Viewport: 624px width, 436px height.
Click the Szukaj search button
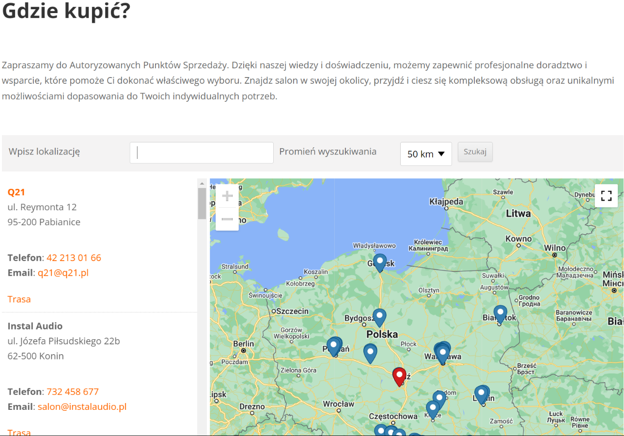[475, 152]
